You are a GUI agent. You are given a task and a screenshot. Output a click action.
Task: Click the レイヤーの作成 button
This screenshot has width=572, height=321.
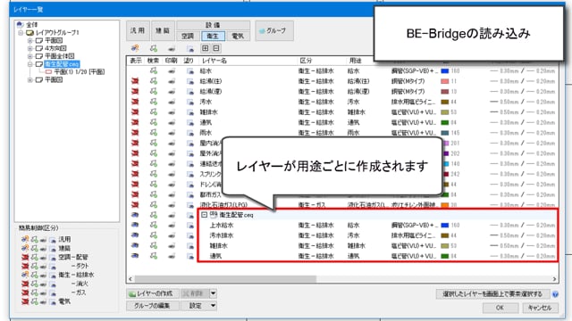coord(153,293)
